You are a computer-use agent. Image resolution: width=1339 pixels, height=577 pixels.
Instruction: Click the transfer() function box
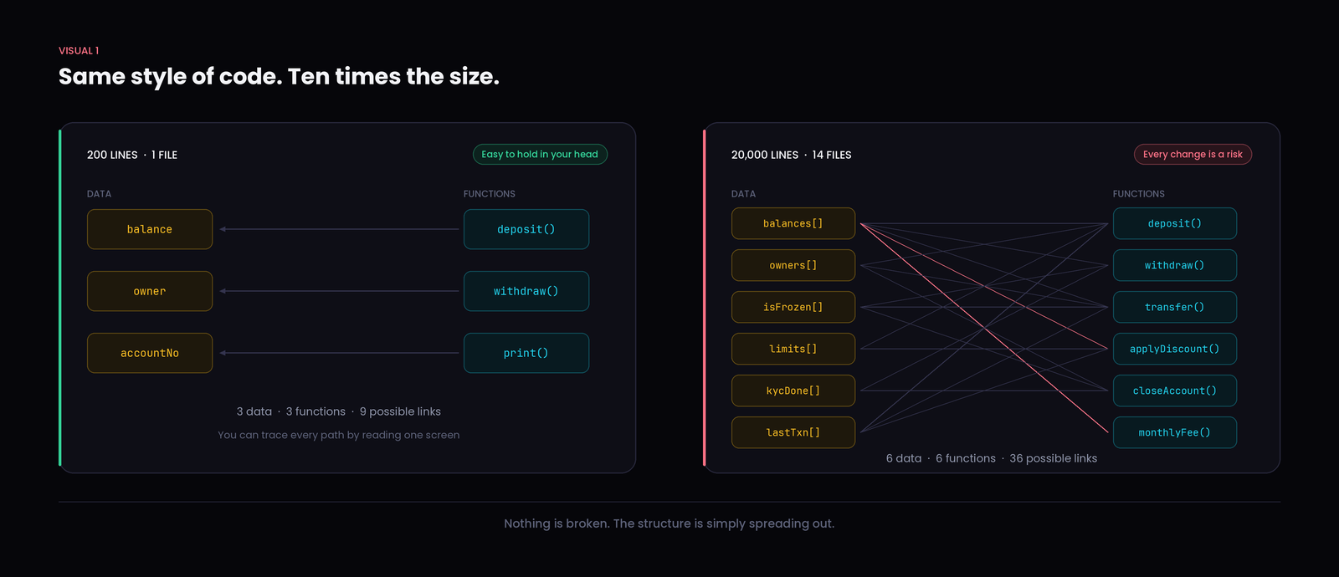coord(1175,307)
